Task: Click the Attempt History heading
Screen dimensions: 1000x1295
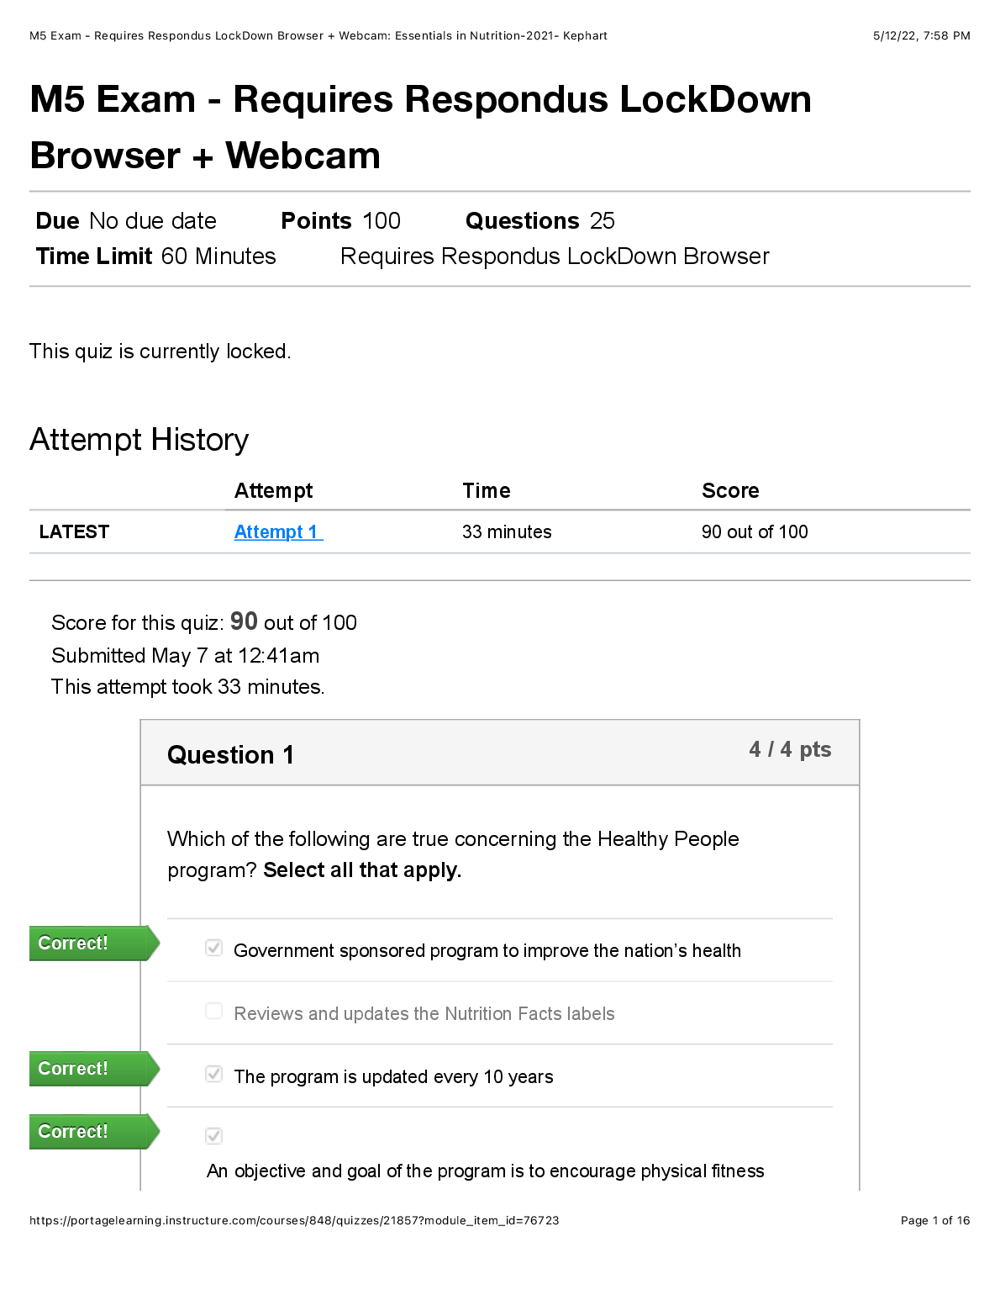Action: tap(139, 440)
